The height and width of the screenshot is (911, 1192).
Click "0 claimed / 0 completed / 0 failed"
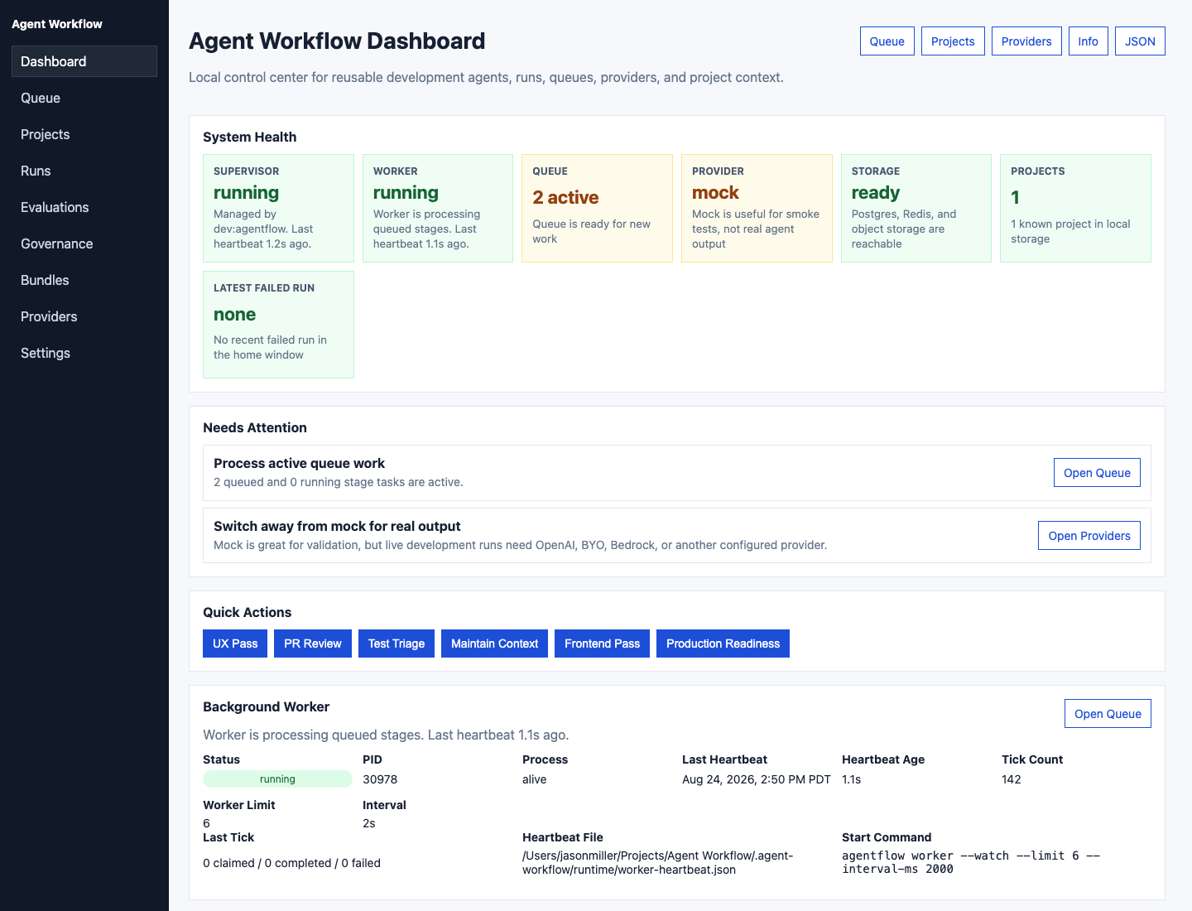point(292,863)
